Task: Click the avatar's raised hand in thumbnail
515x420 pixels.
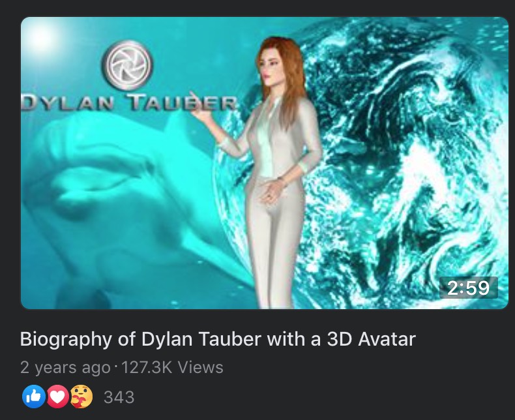Action: 201,109
